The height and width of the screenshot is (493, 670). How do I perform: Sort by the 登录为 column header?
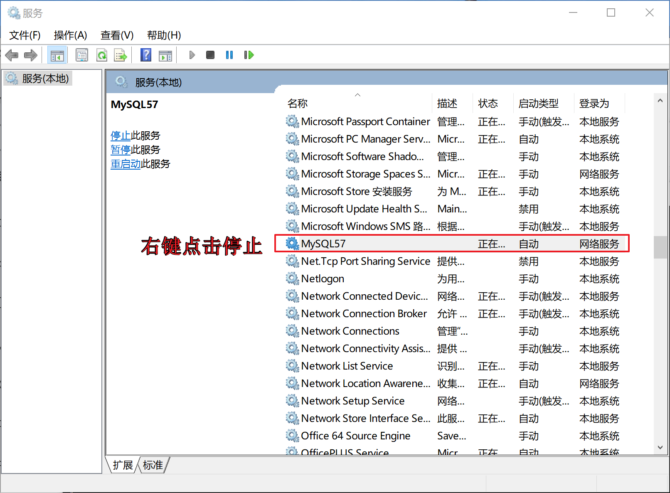(599, 103)
